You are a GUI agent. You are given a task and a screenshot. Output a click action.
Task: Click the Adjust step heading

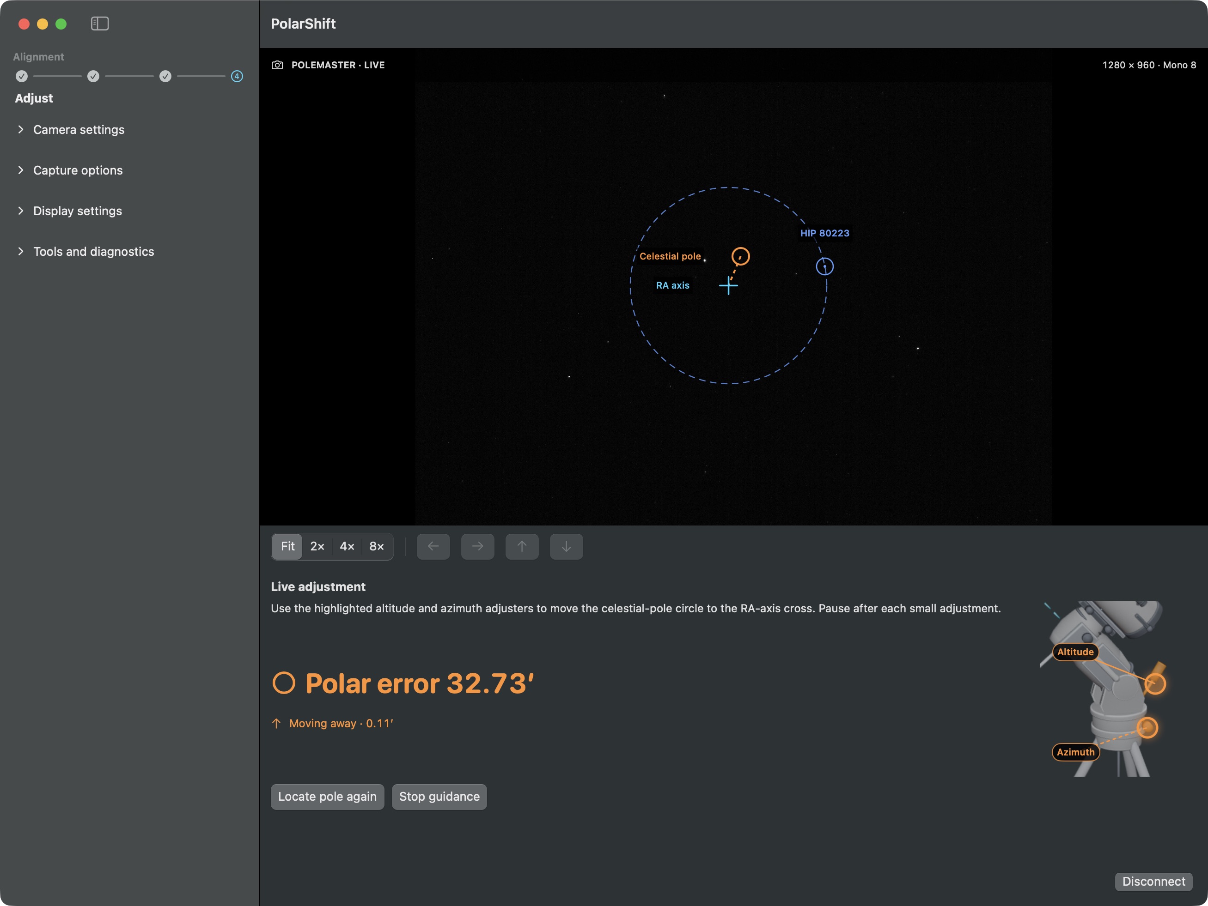click(34, 98)
